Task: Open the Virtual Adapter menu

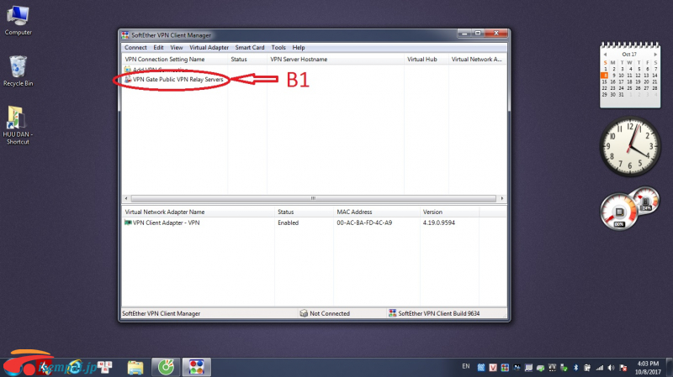Action: coord(209,48)
